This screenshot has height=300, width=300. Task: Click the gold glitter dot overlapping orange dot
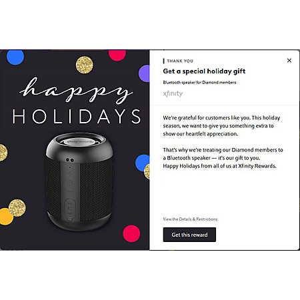coord(17,208)
